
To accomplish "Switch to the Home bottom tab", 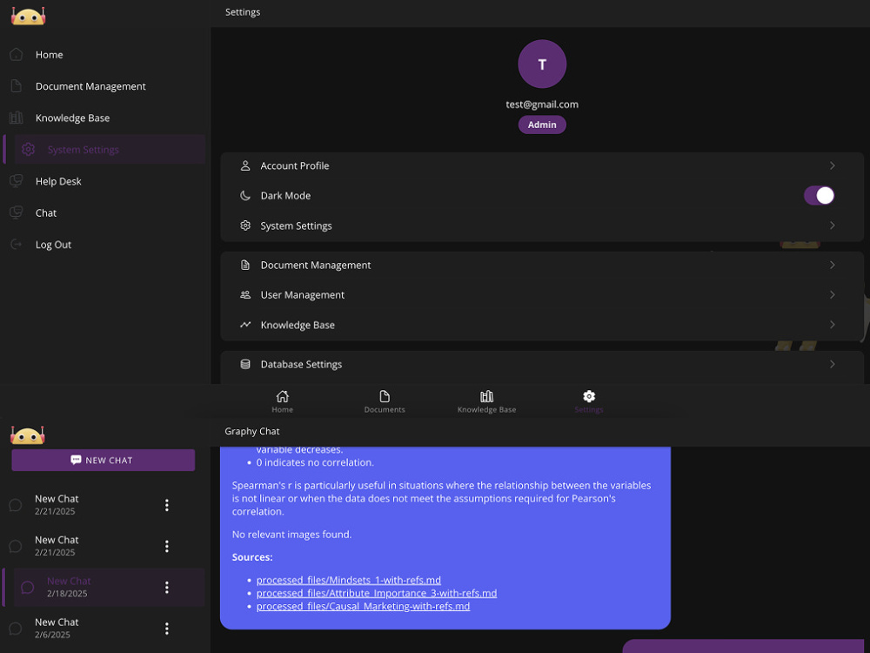I will 283,401.
